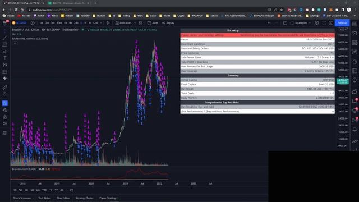Open the YouTube bookmark
The width and height of the screenshot is (359, 202).
[24, 16]
